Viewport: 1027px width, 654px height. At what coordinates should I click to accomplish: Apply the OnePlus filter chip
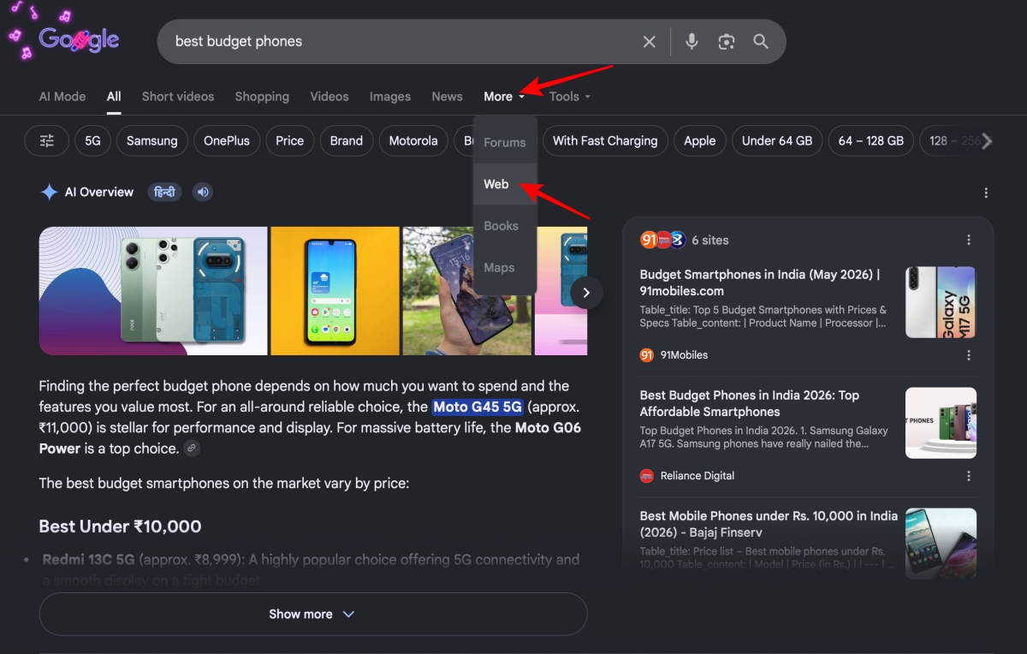pos(227,140)
